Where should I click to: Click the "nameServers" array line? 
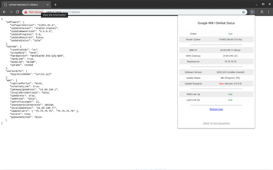pos(44,111)
